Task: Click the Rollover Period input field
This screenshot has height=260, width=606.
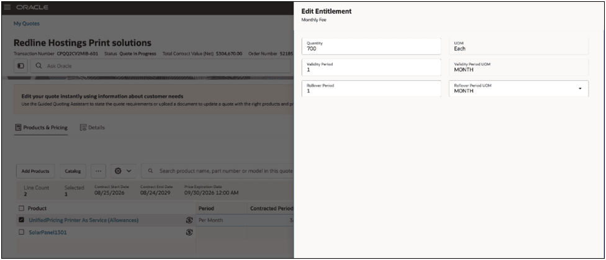Action: 371,89
